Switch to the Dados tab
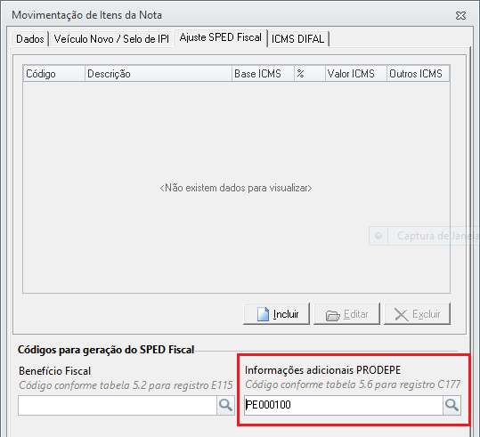 (30, 39)
